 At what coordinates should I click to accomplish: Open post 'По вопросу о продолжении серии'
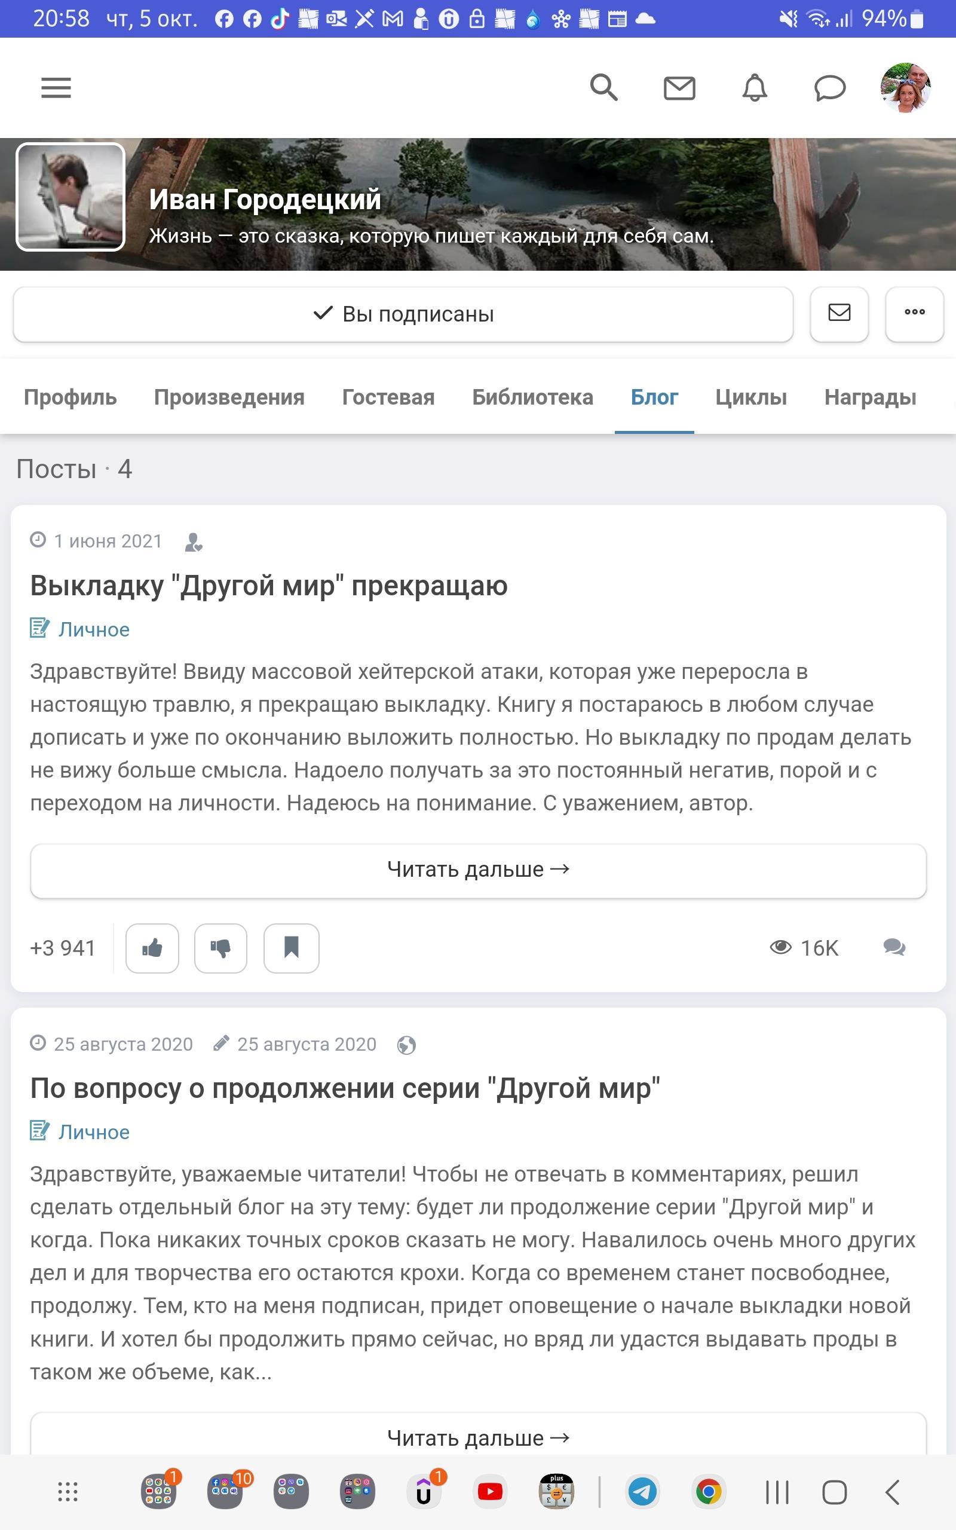pos(345,1088)
